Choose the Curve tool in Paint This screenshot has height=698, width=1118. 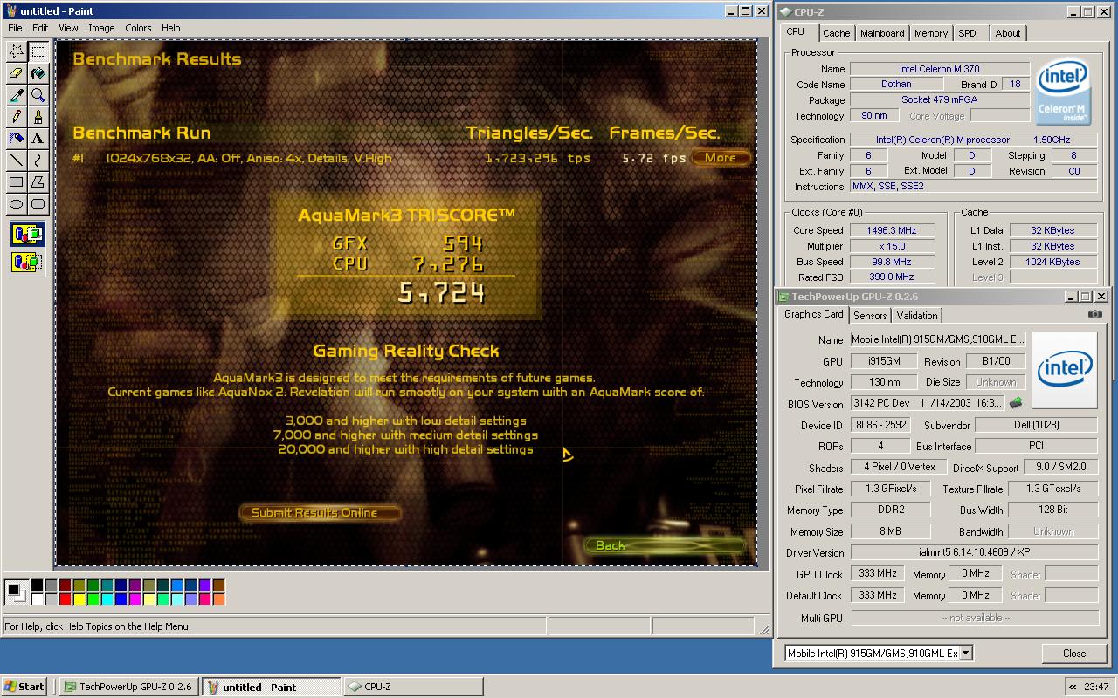pyautogui.click(x=38, y=161)
